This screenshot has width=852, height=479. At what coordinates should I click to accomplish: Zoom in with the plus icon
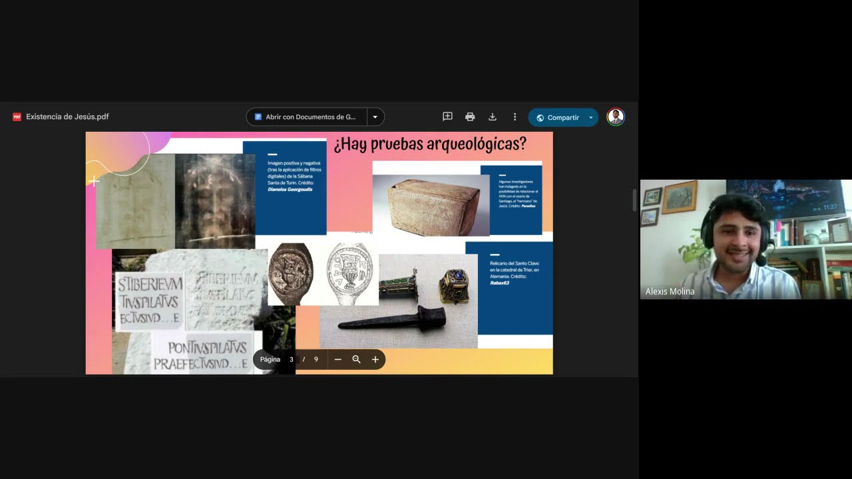[375, 359]
